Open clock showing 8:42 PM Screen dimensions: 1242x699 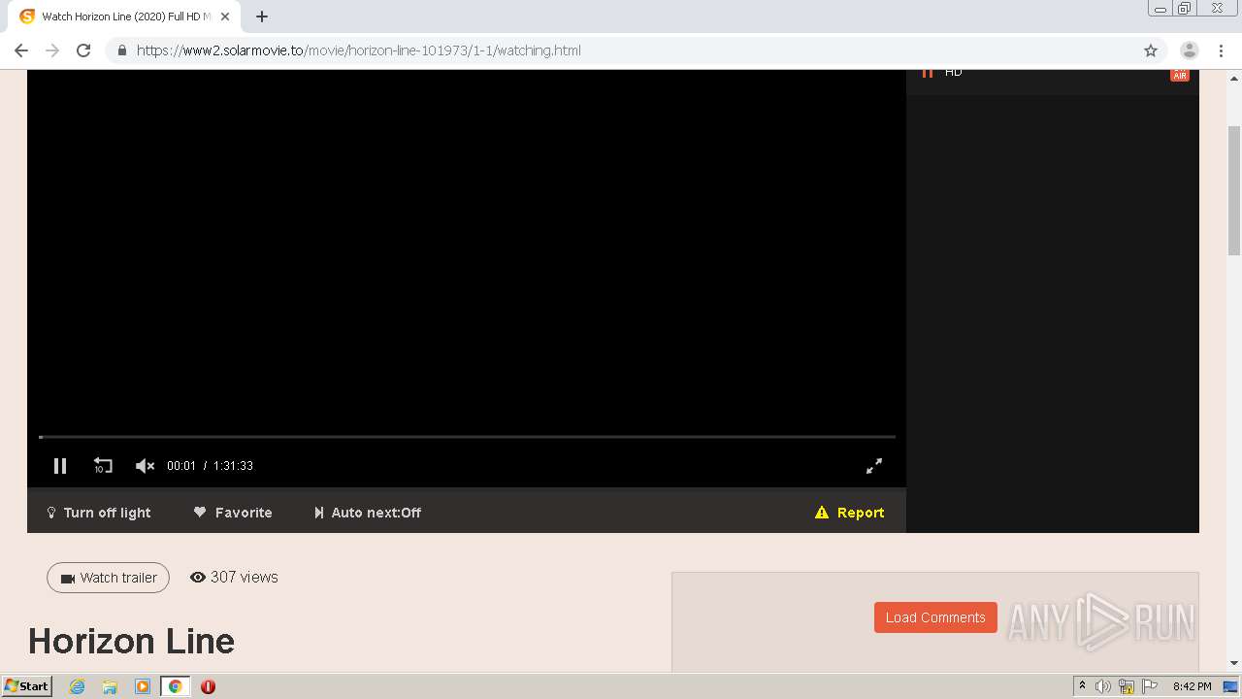click(x=1192, y=686)
